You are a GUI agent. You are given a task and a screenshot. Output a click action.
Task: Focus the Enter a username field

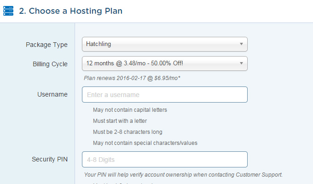(165, 95)
